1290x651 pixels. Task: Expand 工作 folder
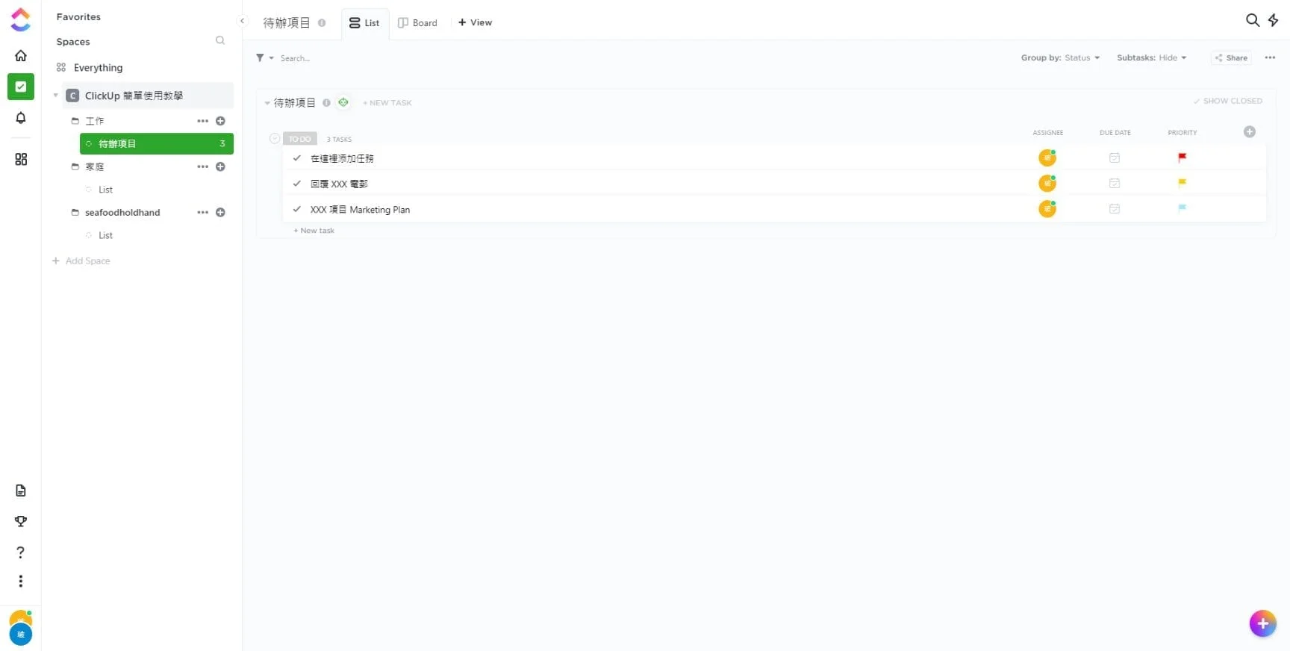[x=75, y=121]
